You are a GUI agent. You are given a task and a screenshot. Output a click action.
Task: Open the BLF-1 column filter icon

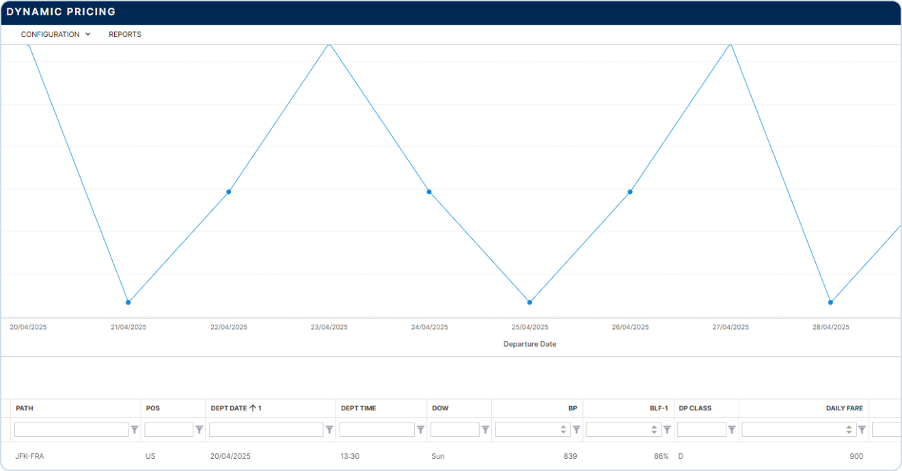point(667,430)
